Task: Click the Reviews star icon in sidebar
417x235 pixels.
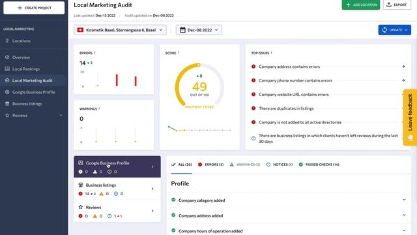Action: coord(7,116)
